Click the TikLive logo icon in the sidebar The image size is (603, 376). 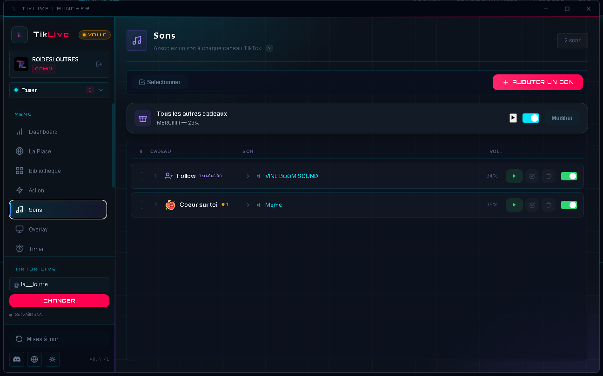20,34
